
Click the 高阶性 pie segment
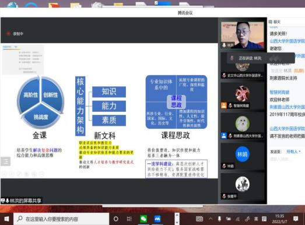pos(30,94)
